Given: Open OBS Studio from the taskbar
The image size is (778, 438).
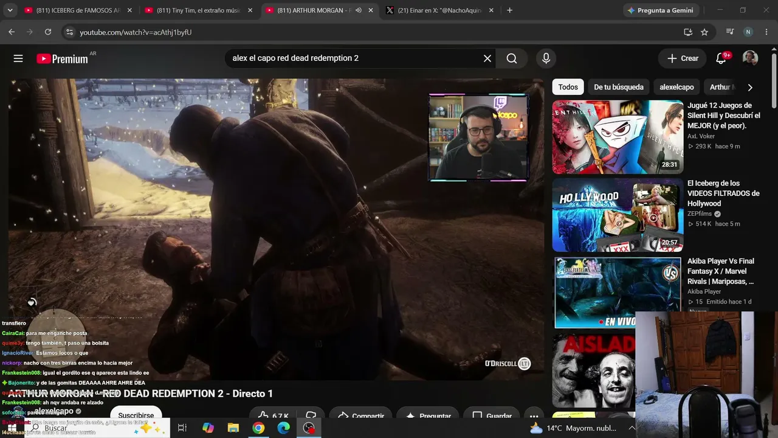Looking at the screenshot, I should point(309,428).
